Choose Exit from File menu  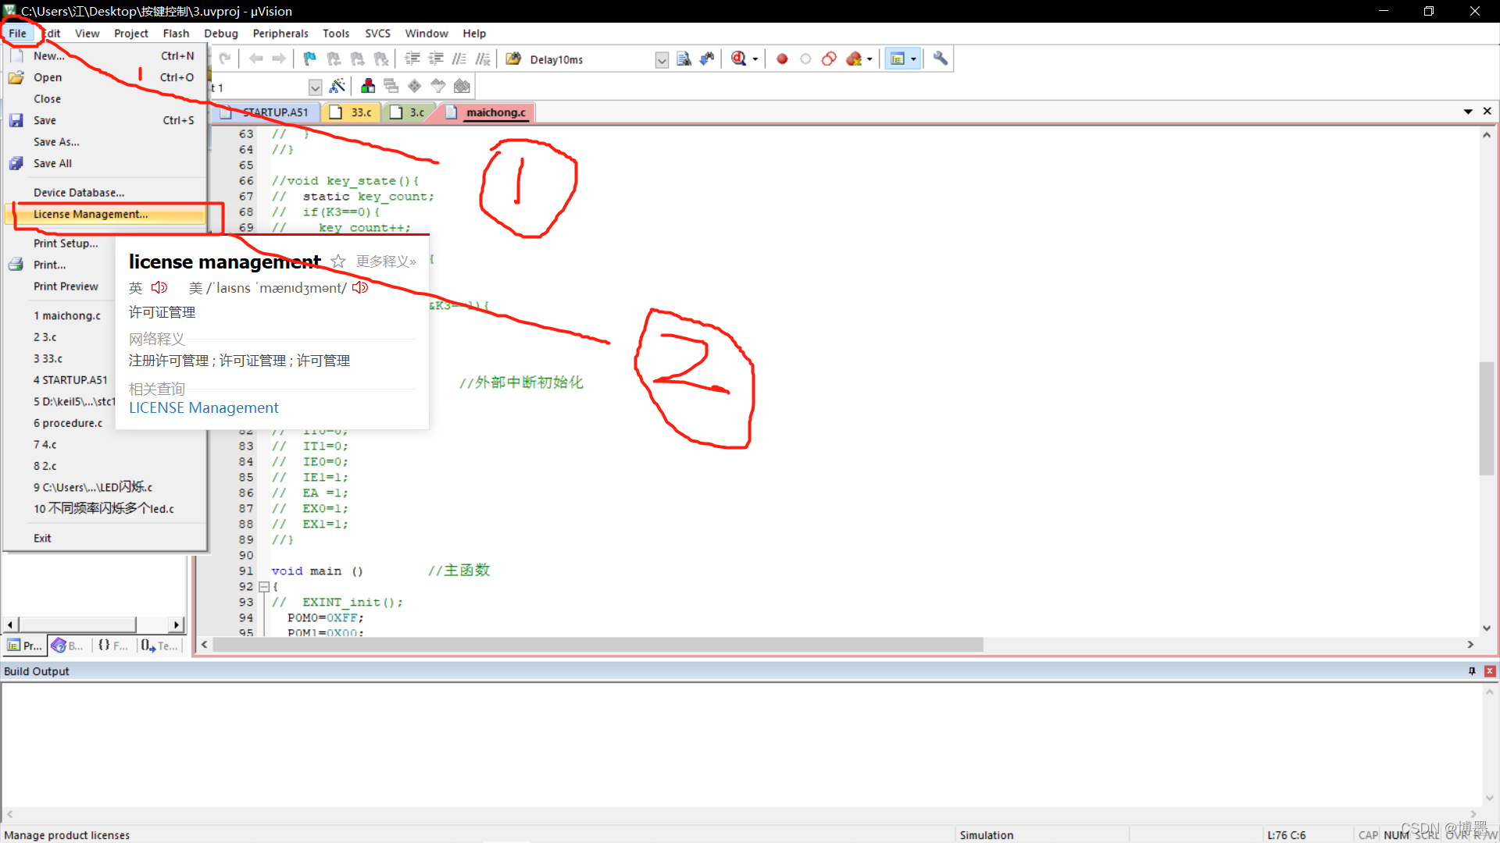point(106,539)
